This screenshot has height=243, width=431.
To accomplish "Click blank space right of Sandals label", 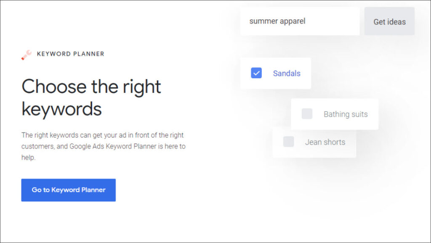I will [306, 73].
